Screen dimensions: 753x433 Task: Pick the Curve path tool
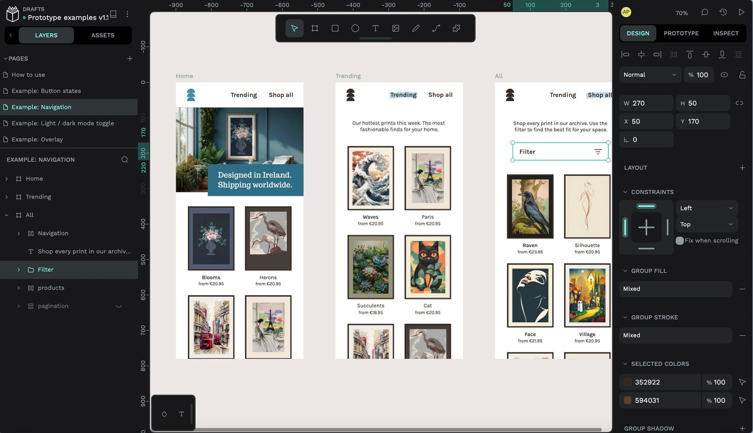(x=436, y=28)
